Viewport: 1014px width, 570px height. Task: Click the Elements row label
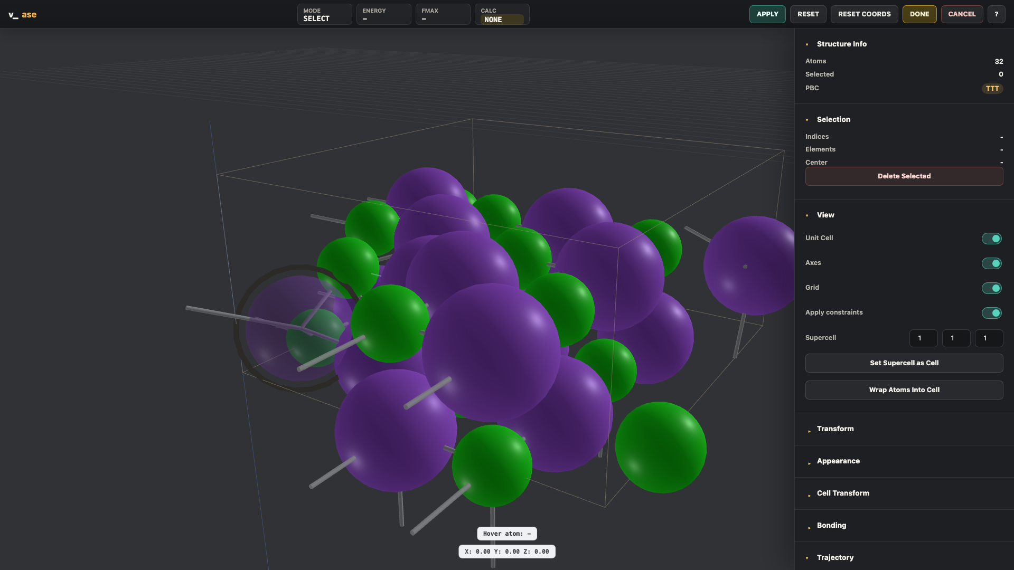[x=820, y=149]
